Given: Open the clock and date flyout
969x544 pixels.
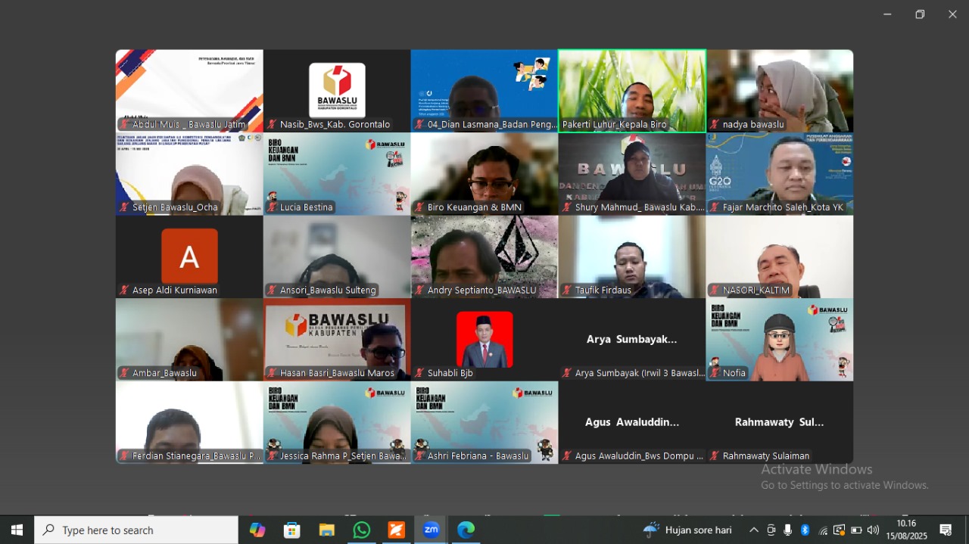Looking at the screenshot, I should coord(906,530).
